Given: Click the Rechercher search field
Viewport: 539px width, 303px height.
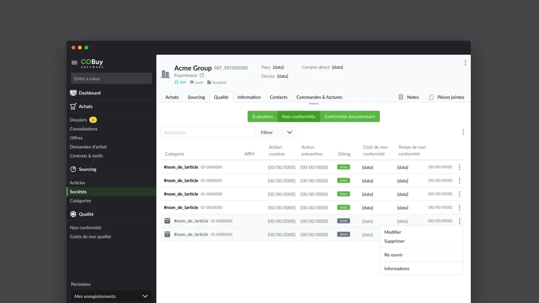Looking at the screenshot, I should click(x=208, y=133).
